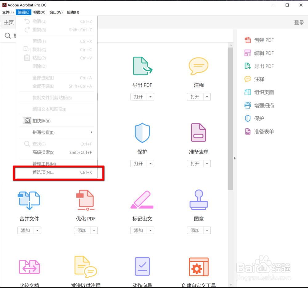This screenshot has width=308, height=288.
Task: Open the Help (帮助) menu
Action: 73,12
